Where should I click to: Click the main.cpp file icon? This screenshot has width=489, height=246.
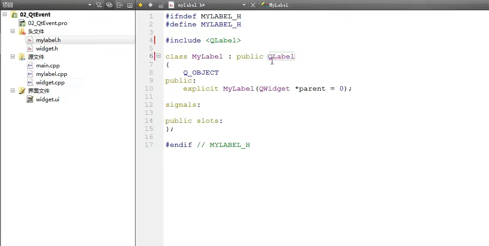tap(30, 66)
